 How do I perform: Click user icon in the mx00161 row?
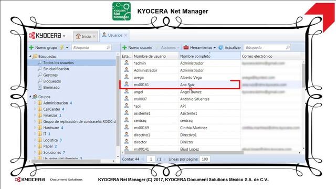127,84
